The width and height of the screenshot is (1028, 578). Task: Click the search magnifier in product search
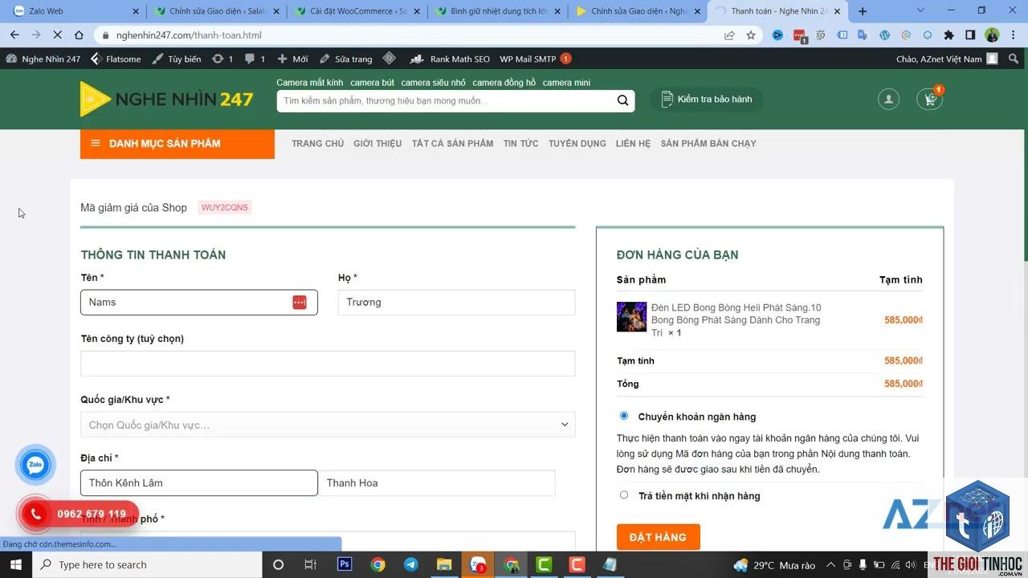622,100
